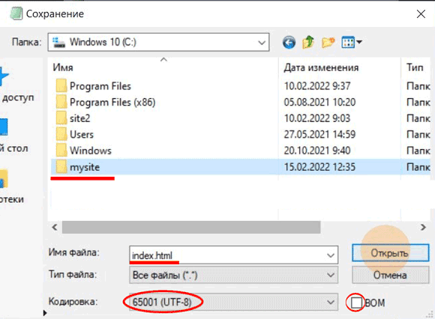
Task: Select the Users folder icon
Action: pyautogui.click(x=61, y=134)
